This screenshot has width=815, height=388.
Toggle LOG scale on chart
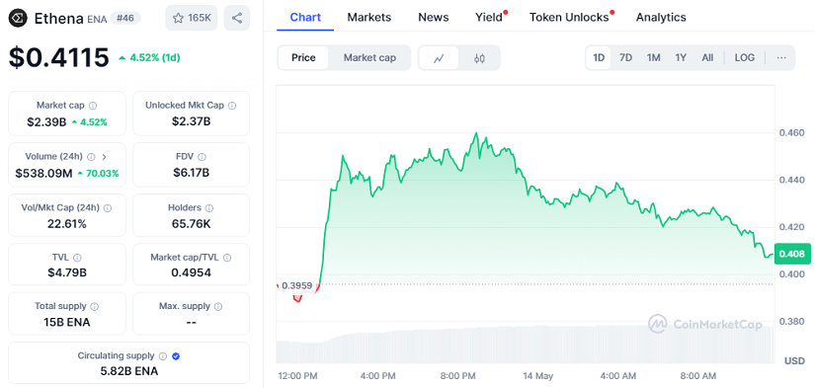pos(744,57)
